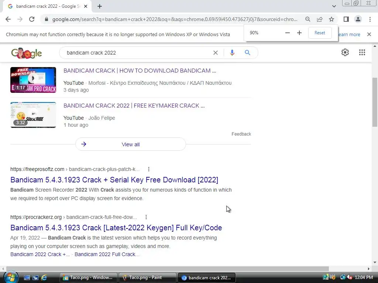This screenshot has width=378, height=283.
Task: Click the Google doodle logo
Action: pyautogui.click(x=27, y=53)
